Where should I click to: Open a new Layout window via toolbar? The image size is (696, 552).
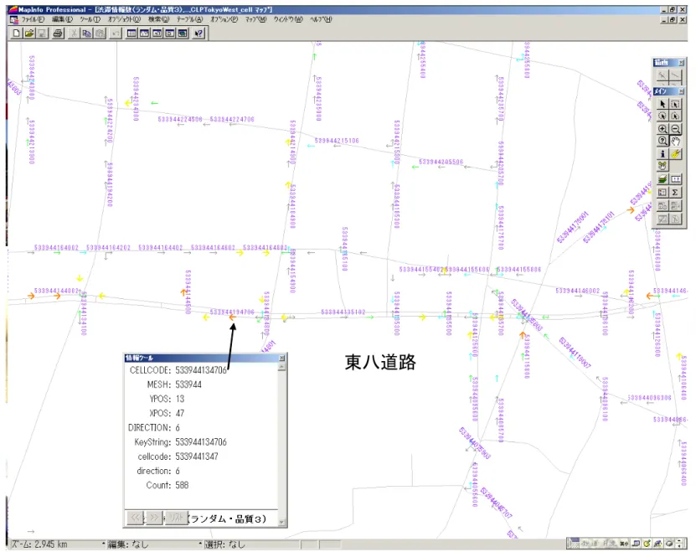(170, 33)
